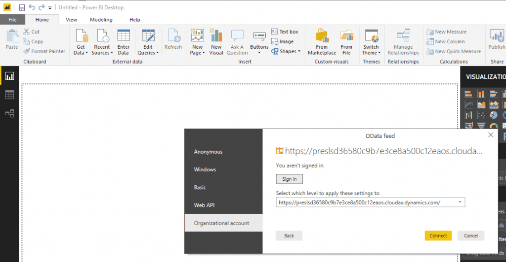
Task: Click the yellow Connect button
Action: 438,236
